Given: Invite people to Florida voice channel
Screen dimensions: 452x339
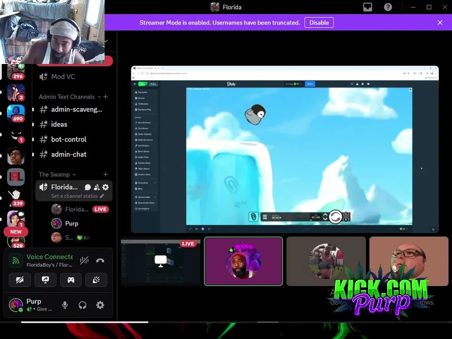Looking at the screenshot, I should (x=97, y=187).
